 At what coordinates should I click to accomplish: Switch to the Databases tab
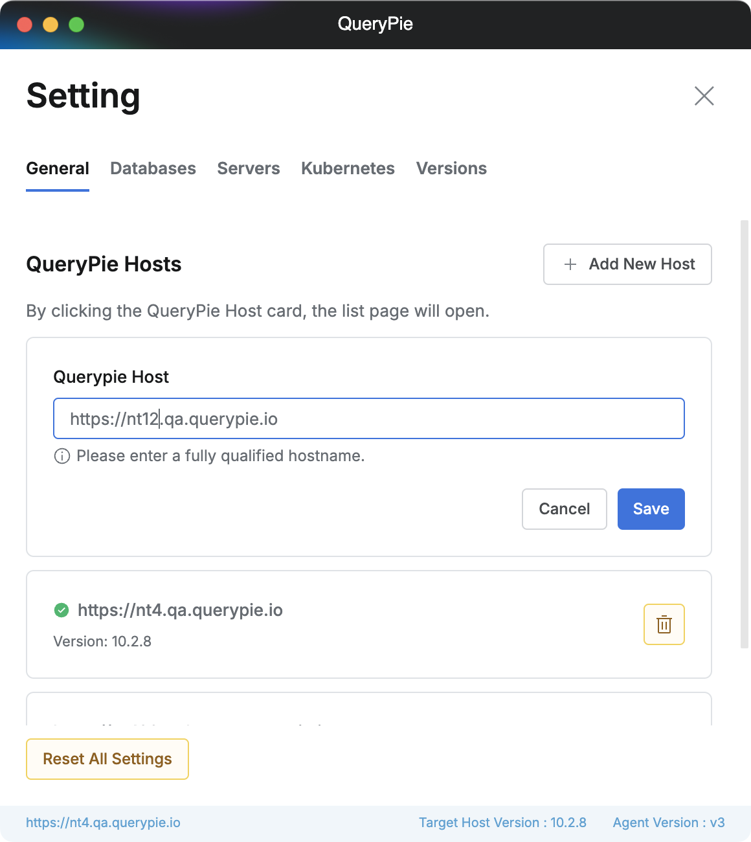click(153, 168)
